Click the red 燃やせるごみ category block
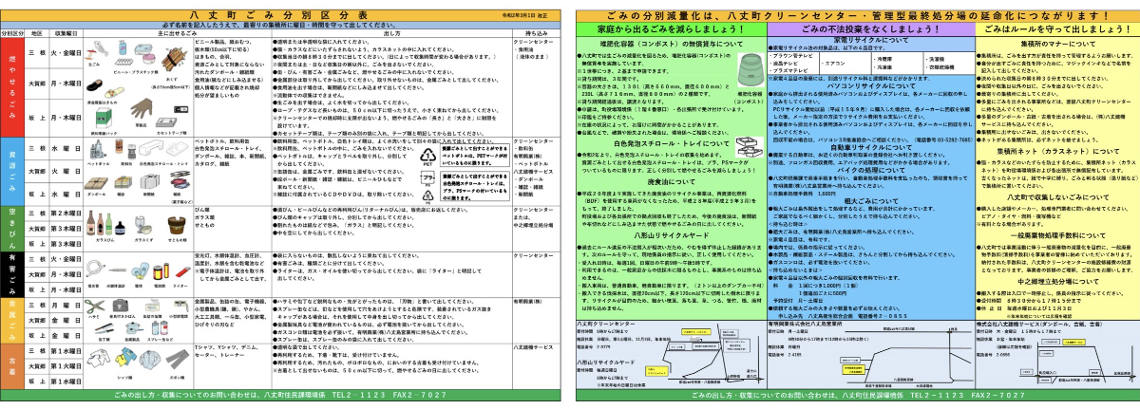Image resolution: width=1140 pixels, height=409 pixels. (x=11, y=87)
